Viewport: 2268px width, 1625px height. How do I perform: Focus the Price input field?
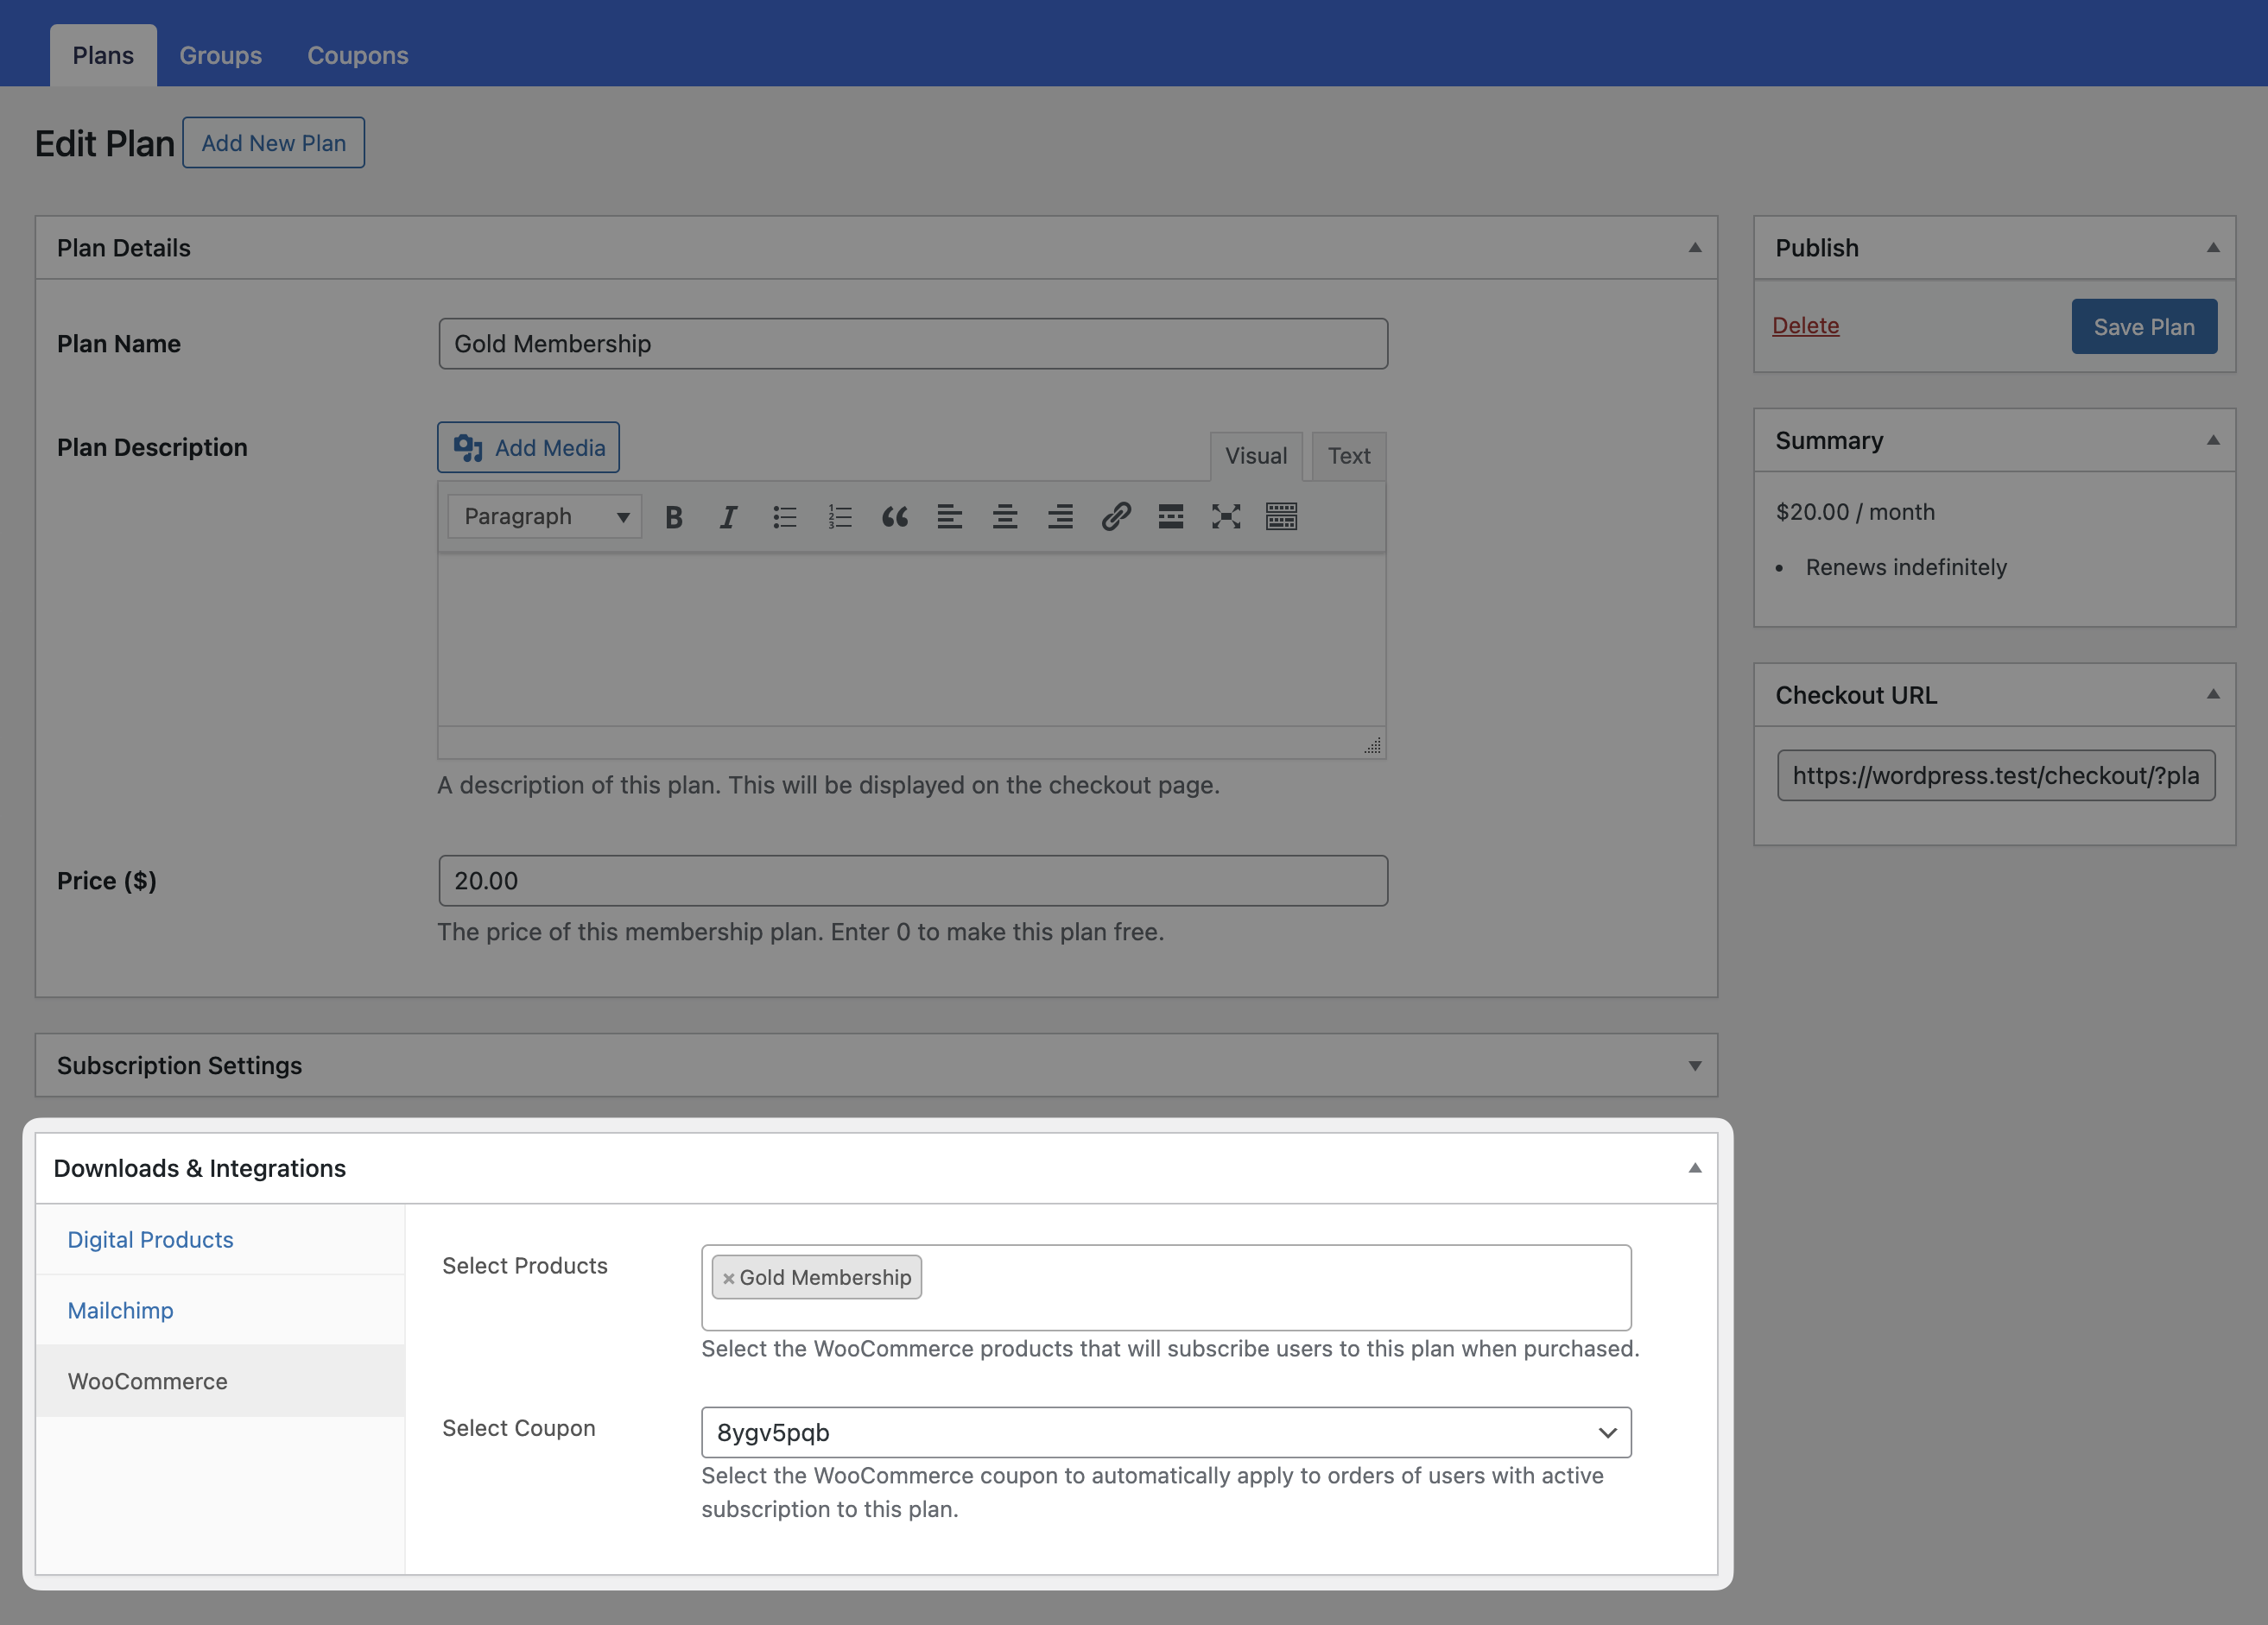point(913,881)
